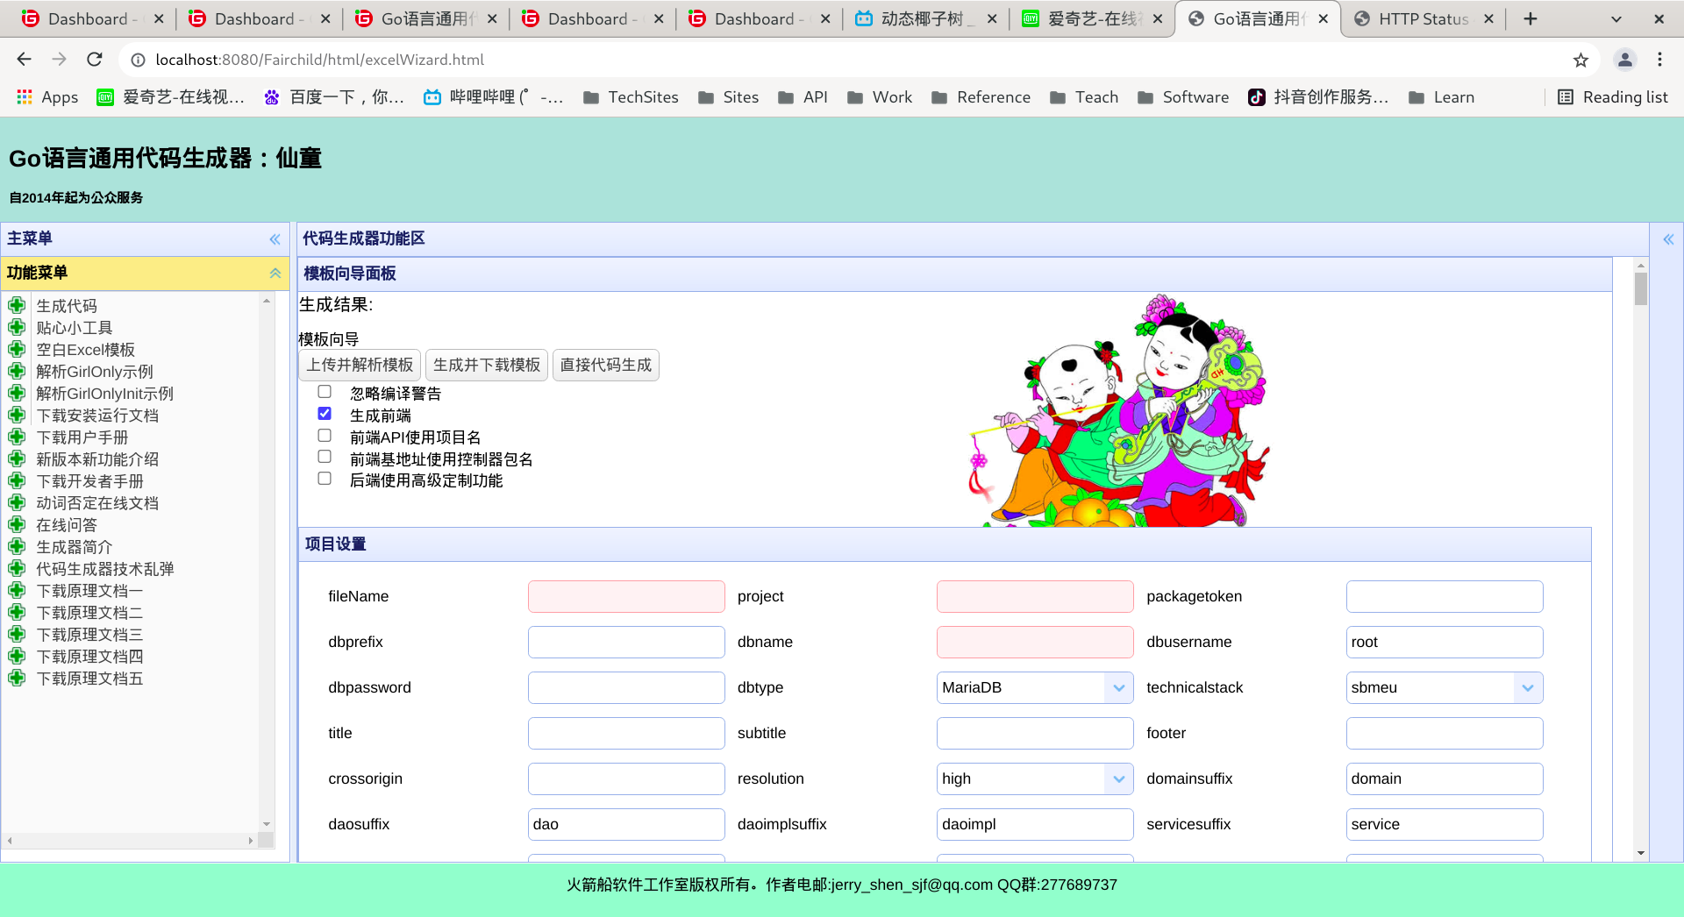
Task: Reload the page with the refresh icon
Action: click(95, 60)
